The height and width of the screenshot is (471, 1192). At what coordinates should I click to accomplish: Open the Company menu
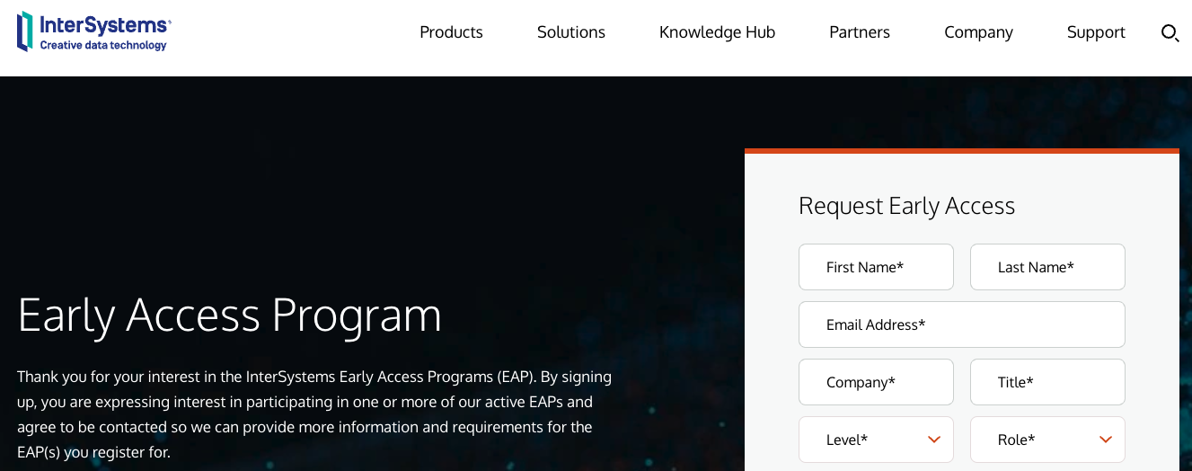[978, 32]
